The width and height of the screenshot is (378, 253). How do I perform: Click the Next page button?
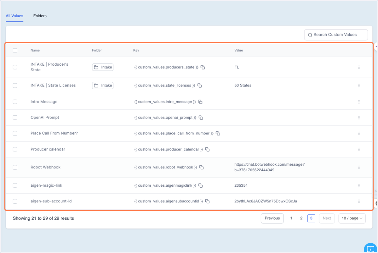(327, 218)
